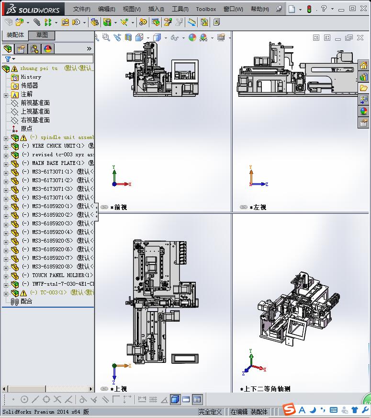Click the Clearance Verification warning icon
Viewport: 371px width, 418px height.
[x=204, y=22]
